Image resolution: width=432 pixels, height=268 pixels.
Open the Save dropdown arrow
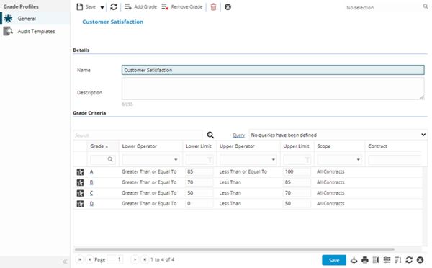point(102,7)
